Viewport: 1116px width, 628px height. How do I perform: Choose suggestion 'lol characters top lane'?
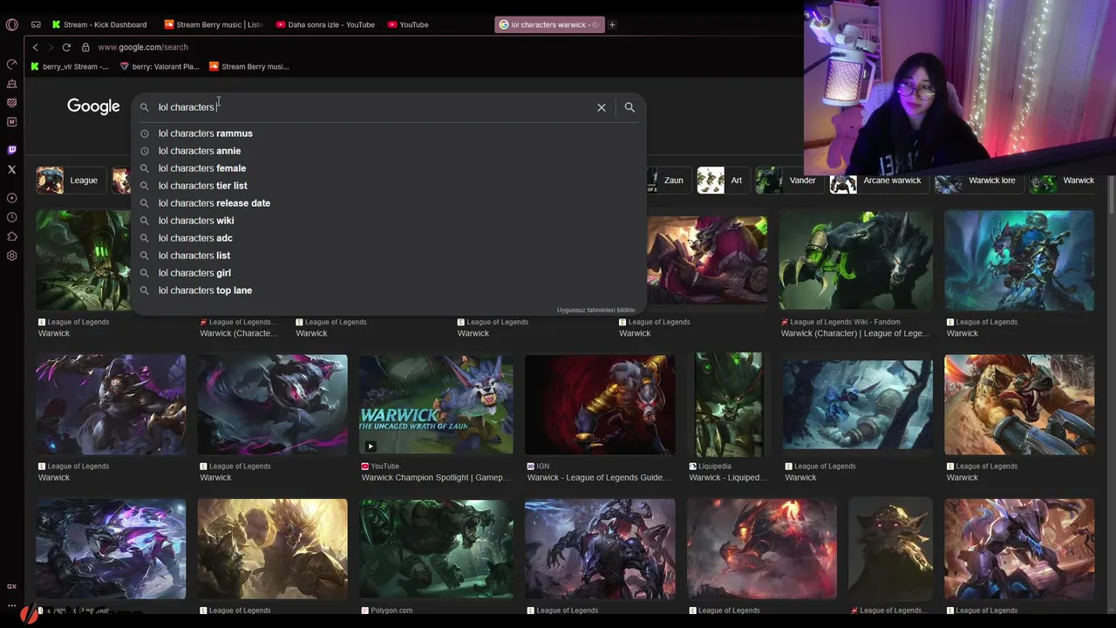[x=389, y=290]
